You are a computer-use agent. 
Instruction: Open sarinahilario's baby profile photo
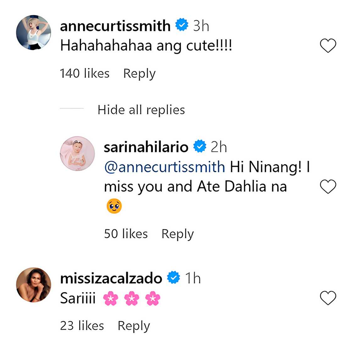point(77,154)
